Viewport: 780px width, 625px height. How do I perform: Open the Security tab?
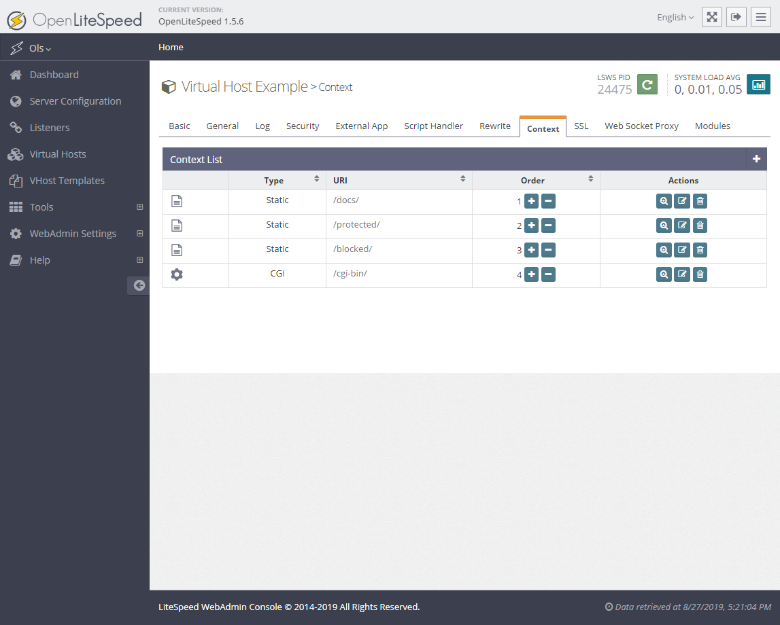pyautogui.click(x=303, y=126)
